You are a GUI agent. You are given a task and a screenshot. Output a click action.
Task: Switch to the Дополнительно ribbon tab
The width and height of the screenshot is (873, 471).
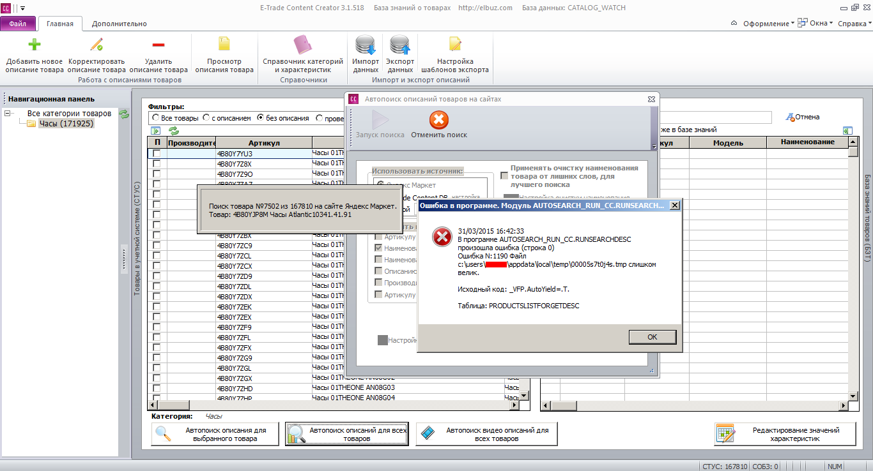point(119,24)
